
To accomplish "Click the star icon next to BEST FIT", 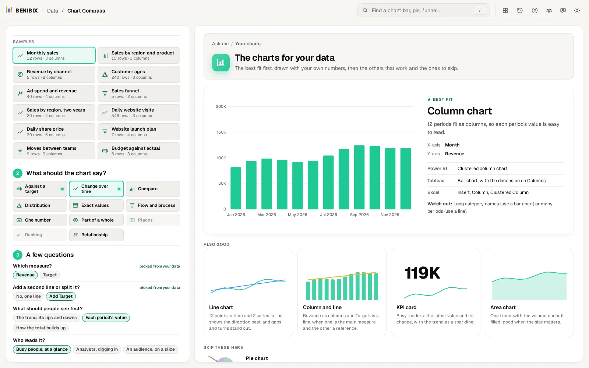I will pos(429,99).
